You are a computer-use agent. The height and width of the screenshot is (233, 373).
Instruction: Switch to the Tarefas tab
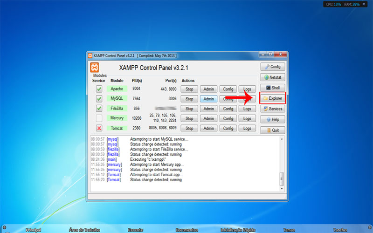340,230
